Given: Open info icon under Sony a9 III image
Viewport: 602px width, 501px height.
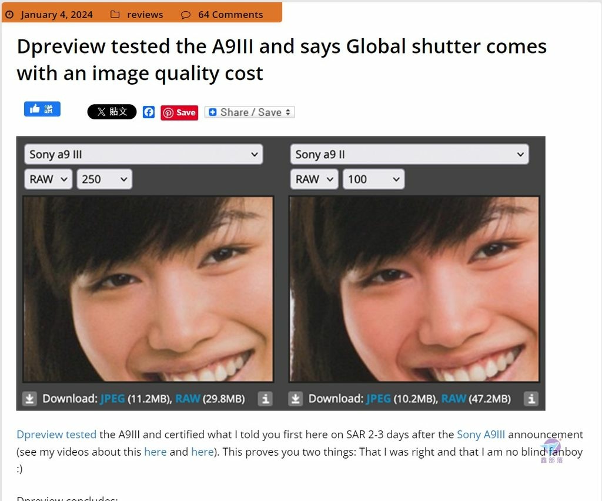Looking at the screenshot, I should tap(265, 399).
